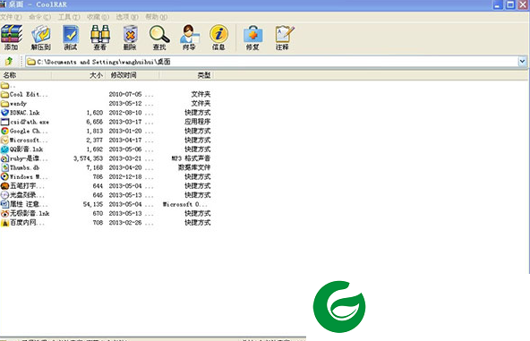
Task: Click the 数据库文件 type cell
Action: click(194, 167)
